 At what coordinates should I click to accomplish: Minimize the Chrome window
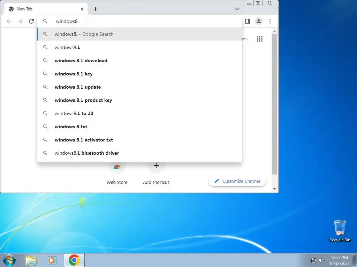(x=249, y=3)
